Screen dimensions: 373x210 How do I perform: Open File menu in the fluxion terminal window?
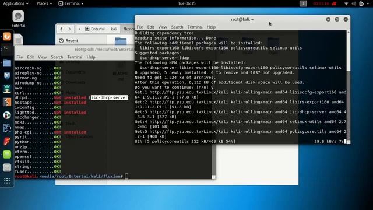19,57
